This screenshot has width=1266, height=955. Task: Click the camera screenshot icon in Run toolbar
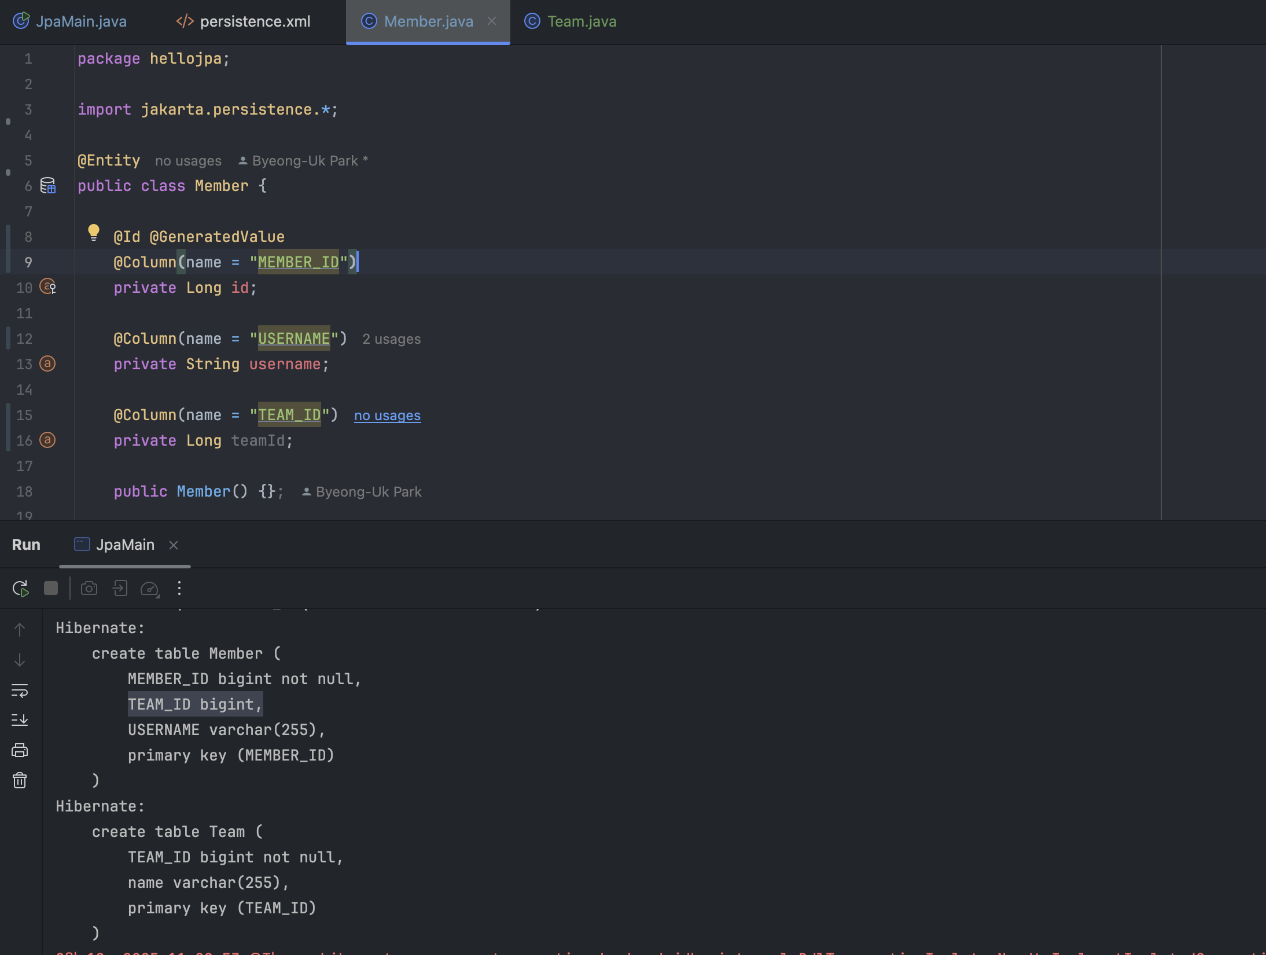point(89,589)
